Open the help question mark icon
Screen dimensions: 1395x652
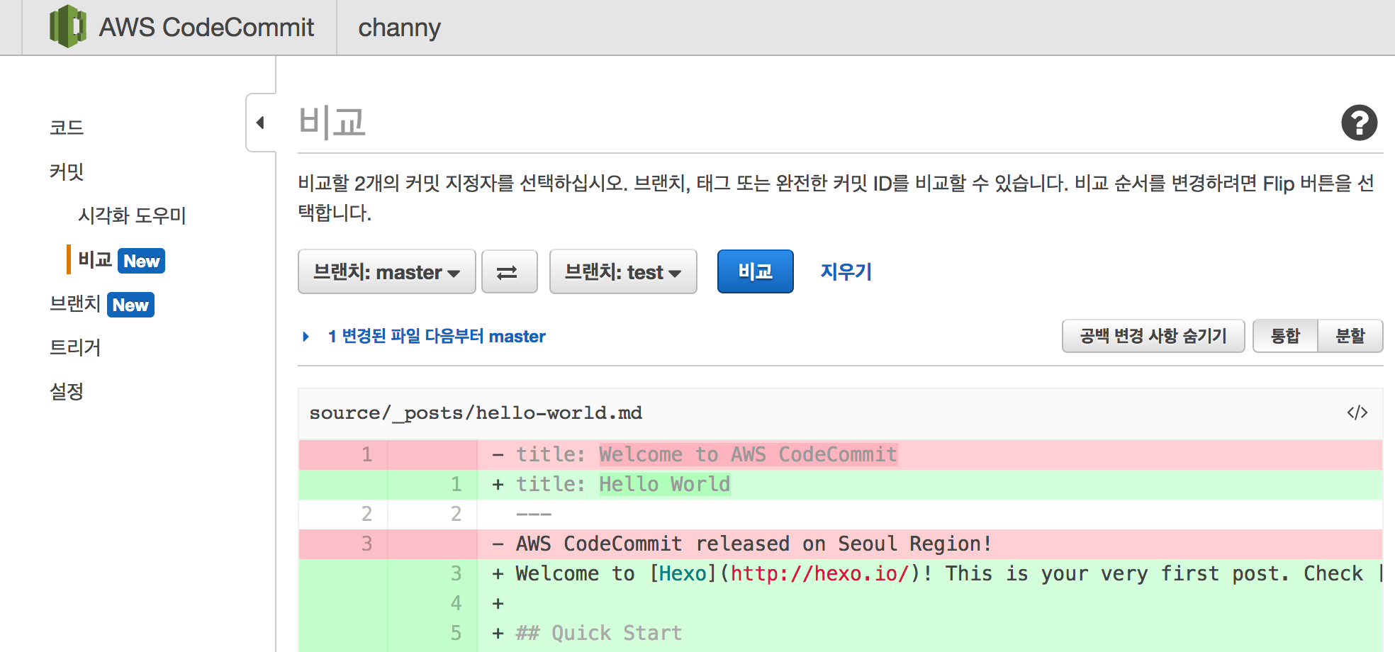pos(1359,123)
